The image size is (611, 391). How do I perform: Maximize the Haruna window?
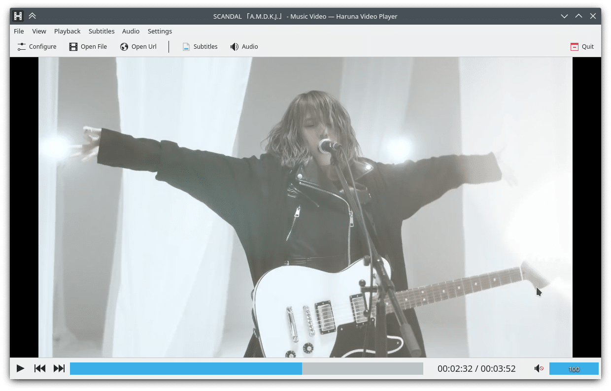579,16
